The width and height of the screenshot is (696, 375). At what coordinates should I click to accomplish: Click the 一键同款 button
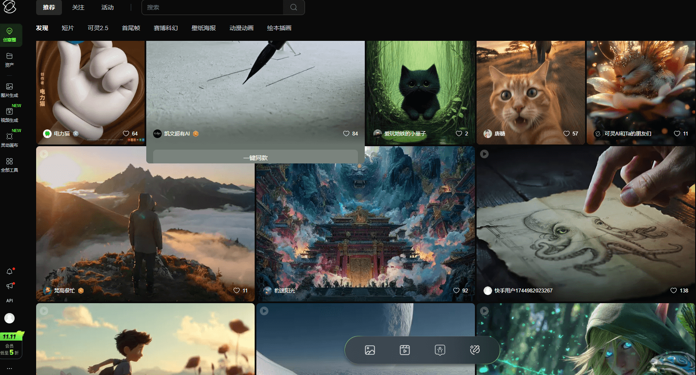[256, 158]
